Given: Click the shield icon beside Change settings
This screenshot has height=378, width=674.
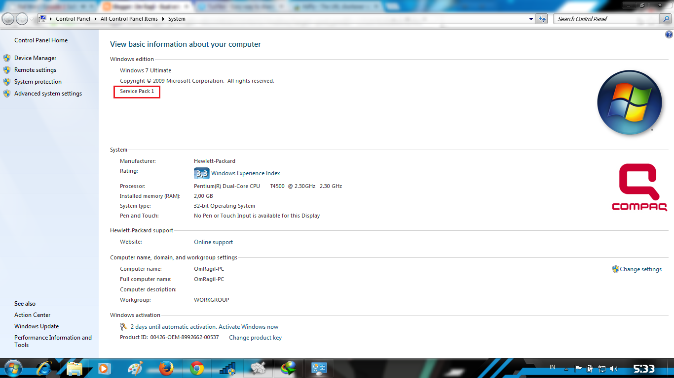Looking at the screenshot, I should click(615, 269).
